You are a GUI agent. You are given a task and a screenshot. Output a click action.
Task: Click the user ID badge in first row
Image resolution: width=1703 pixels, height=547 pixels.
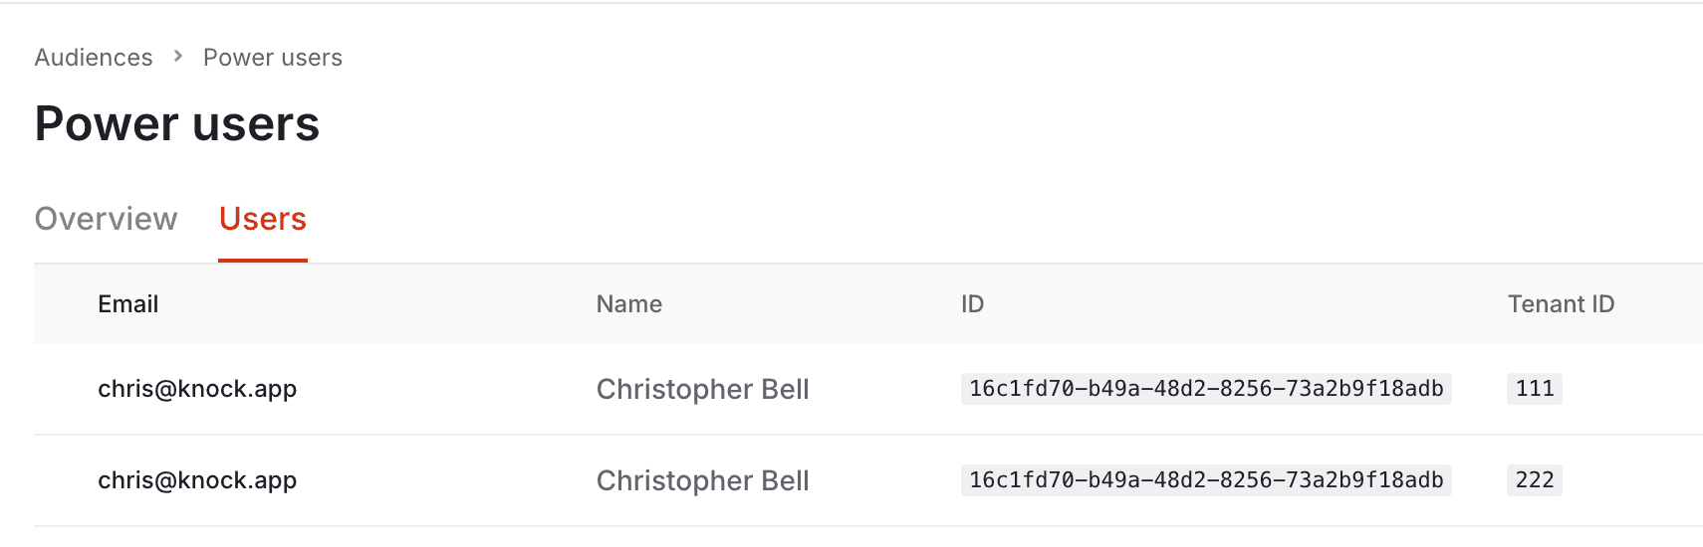(x=1205, y=389)
